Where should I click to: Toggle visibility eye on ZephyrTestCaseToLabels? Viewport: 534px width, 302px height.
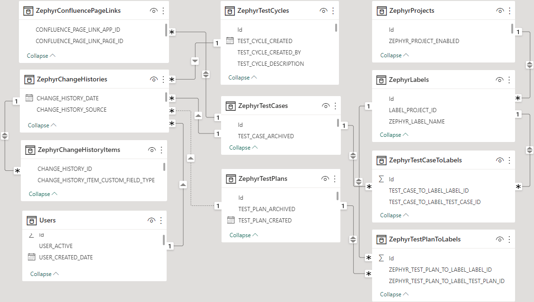500,160
